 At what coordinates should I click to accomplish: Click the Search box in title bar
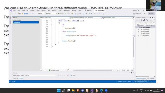click(88, 10)
